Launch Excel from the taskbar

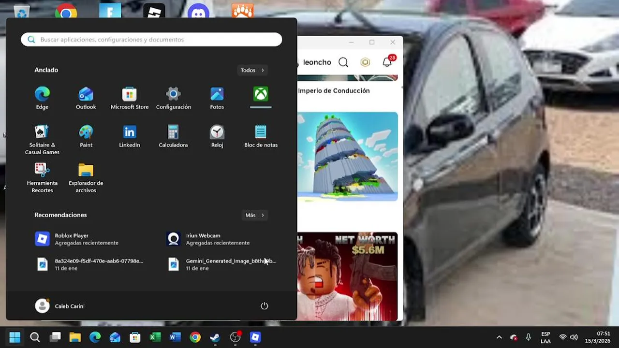point(155,337)
